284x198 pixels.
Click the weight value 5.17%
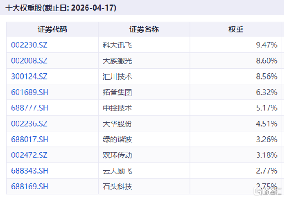[x=267, y=108]
